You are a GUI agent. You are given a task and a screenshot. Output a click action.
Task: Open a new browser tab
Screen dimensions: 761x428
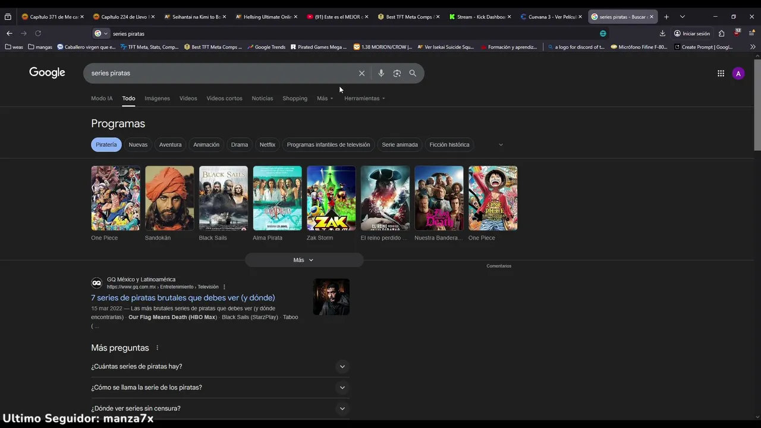pos(666,17)
